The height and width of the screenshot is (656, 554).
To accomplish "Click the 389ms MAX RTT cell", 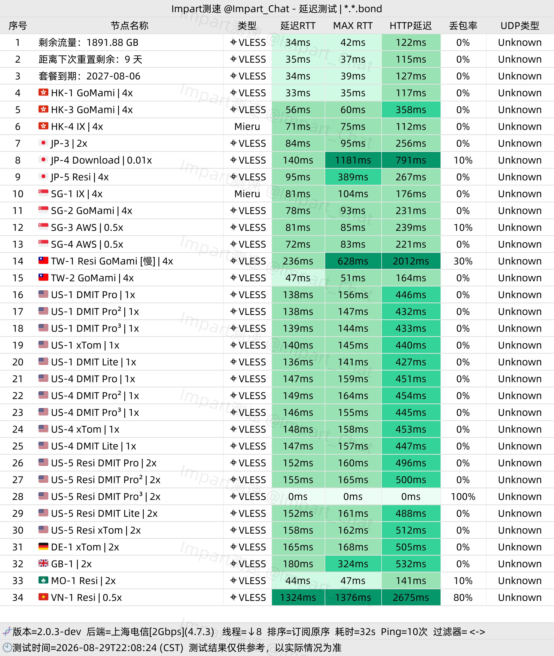I will 353,177.
